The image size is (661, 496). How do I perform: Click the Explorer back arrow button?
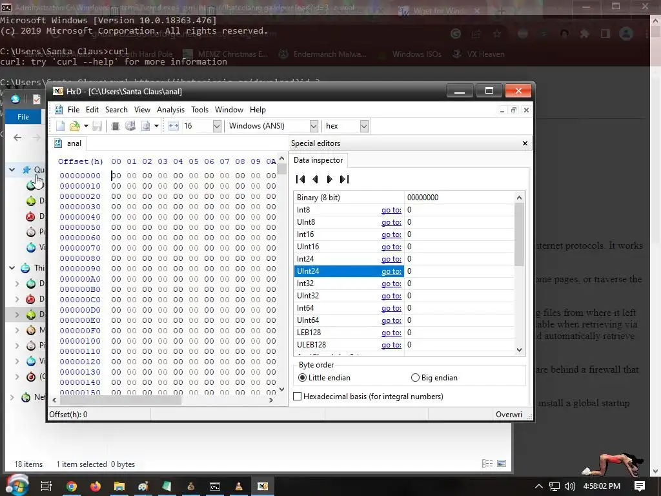[x=17, y=138]
